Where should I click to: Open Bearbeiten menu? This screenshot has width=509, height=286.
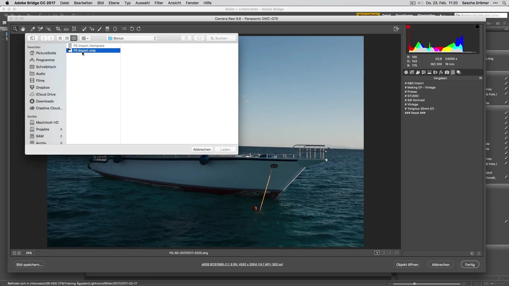pos(83,3)
